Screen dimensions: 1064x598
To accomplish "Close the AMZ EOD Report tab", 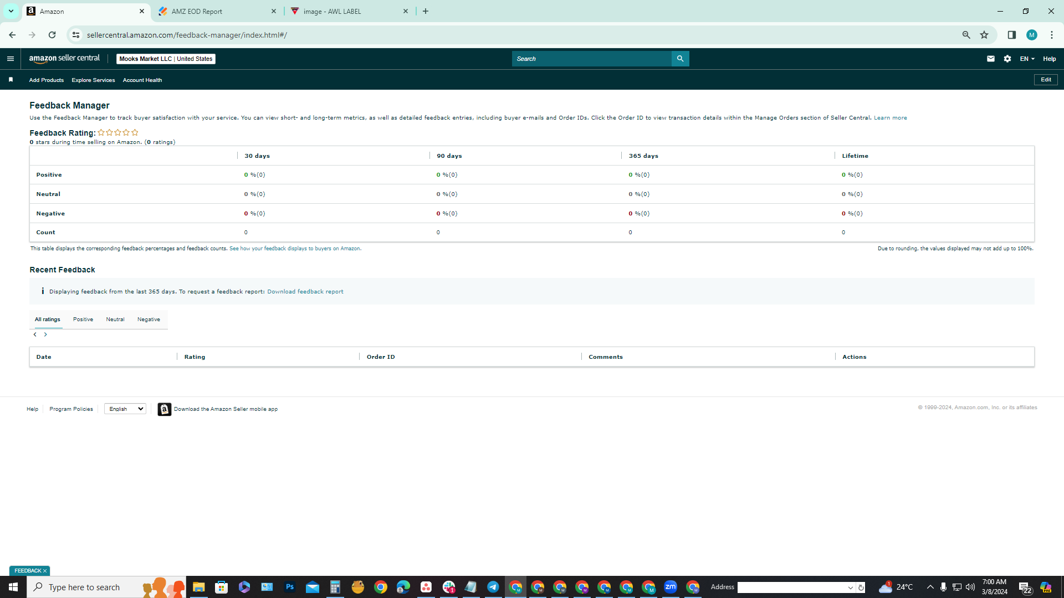I will (274, 11).
